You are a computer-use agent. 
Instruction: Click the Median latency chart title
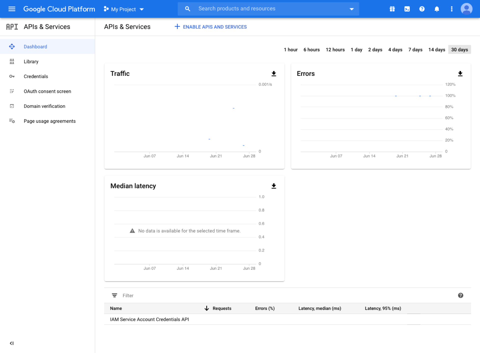(x=133, y=186)
